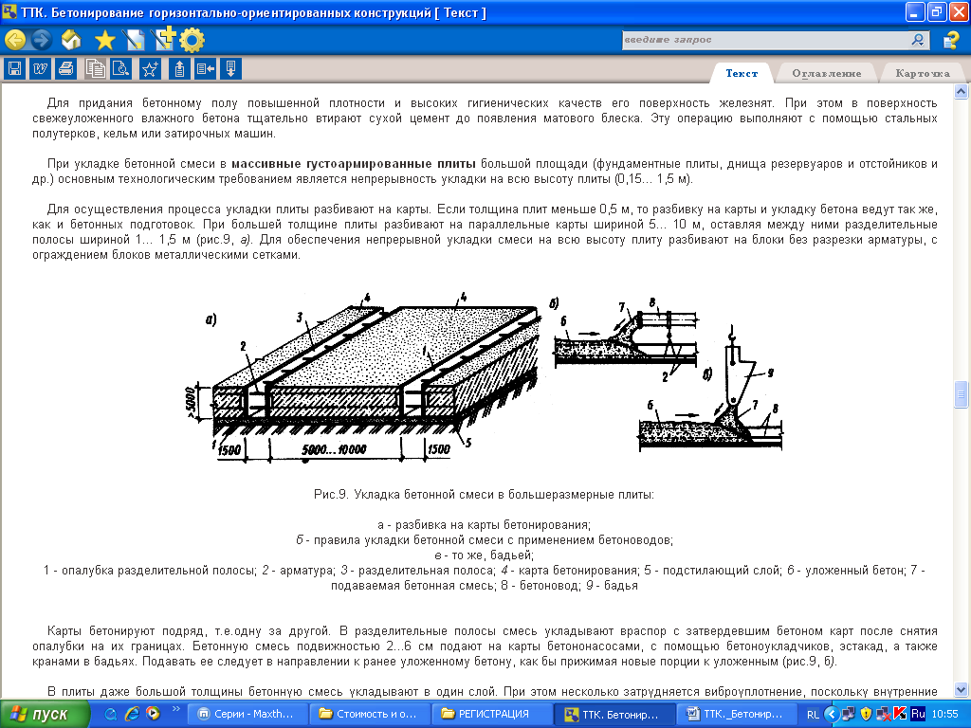Screen dimensions: 971x728
Task: Go forward with the blue arrow button
Action: click(x=41, y=40)
